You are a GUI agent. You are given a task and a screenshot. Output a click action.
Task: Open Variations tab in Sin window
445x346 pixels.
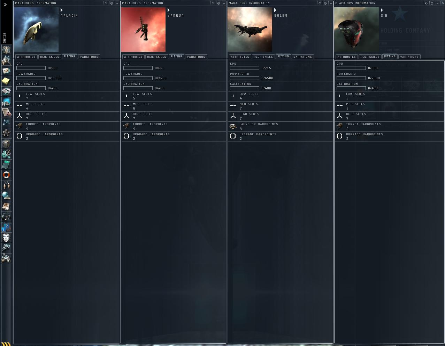pos(409,57)
